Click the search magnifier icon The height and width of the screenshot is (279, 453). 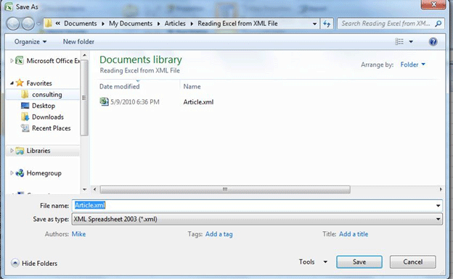[x=438, y=24]
